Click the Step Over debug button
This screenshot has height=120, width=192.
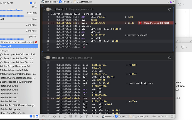[x=54, y=116]
